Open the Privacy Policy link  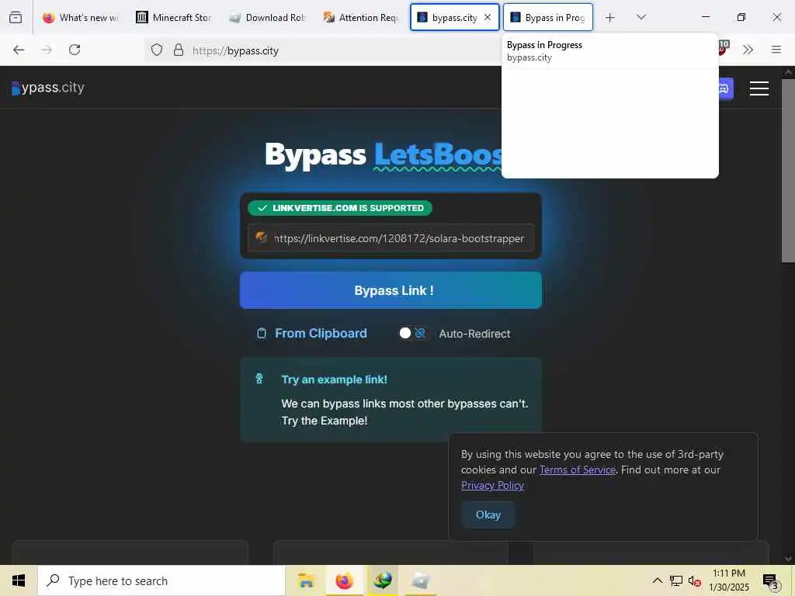(x=492, y=486)
